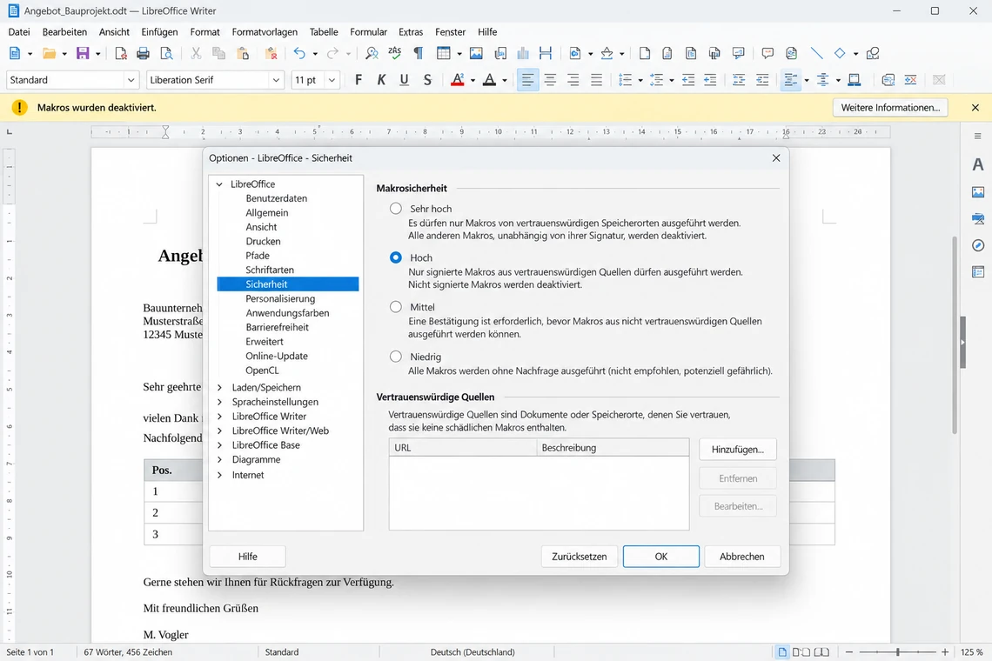Open the Datei menu
The height and width of the screenshot is (661, 992).
tap(19, 31)
